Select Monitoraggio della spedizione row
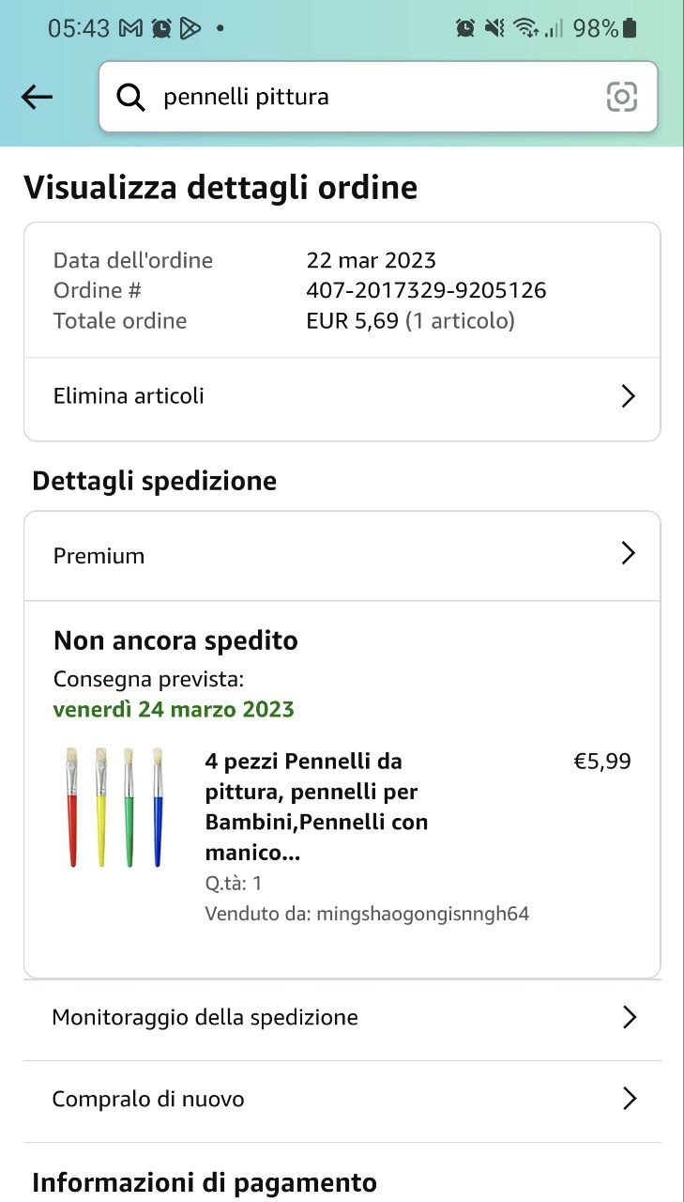The image size is (684, 1202). 205,1017
